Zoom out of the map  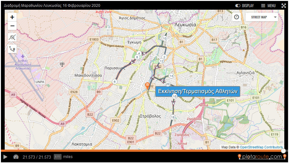(x=12, y=26)
